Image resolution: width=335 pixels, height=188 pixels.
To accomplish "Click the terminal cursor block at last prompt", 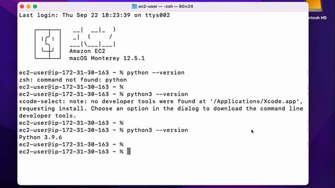I will [129, 151].
